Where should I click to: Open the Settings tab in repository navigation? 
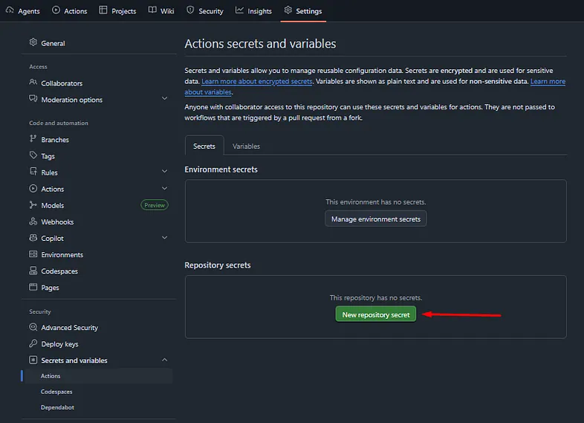click(x=303, y=11)
